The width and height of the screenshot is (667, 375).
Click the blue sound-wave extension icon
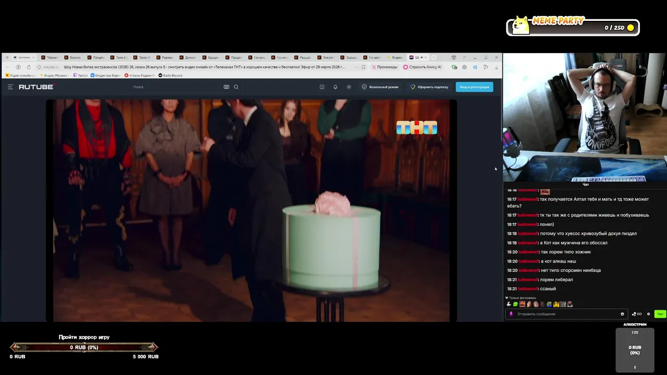pos(475,67)
